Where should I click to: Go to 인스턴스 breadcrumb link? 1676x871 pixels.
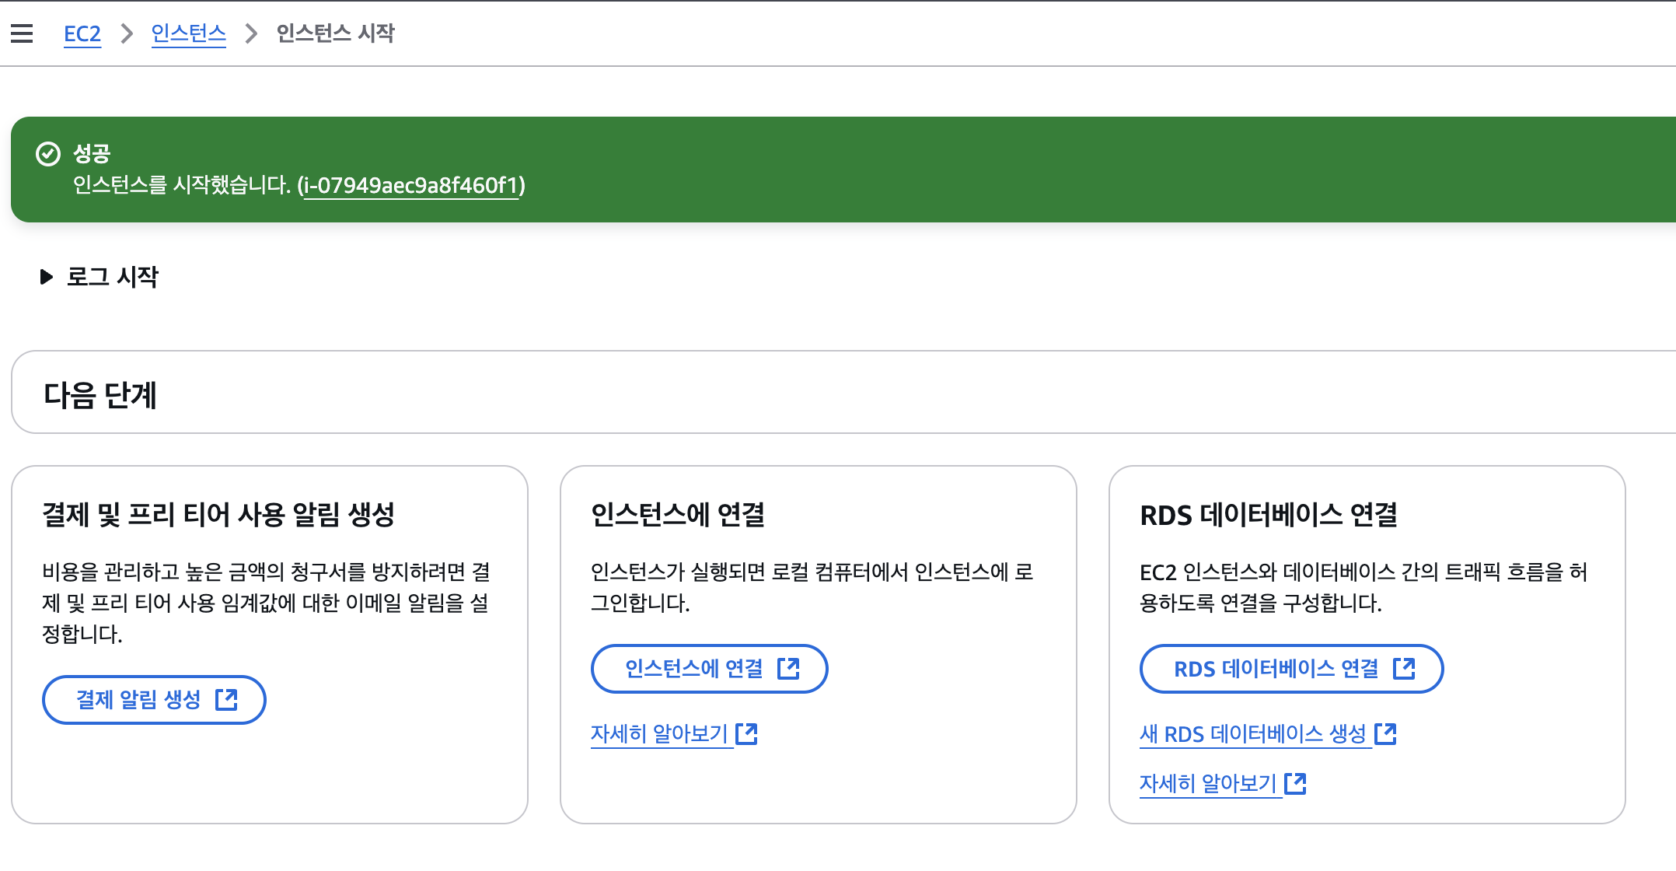pyautogui.click(x=188, y=33)
